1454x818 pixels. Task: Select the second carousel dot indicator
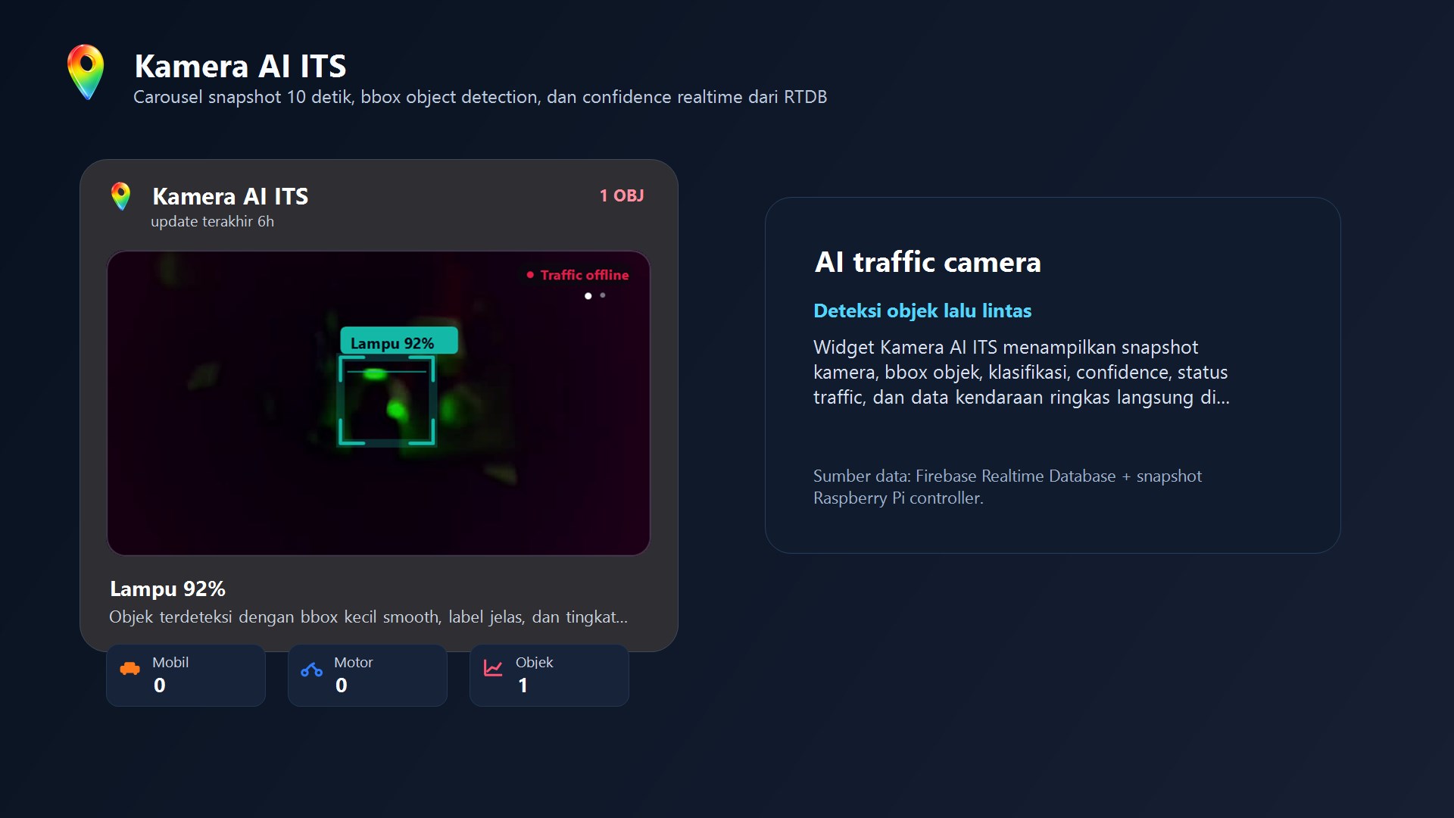pos(603,295)
